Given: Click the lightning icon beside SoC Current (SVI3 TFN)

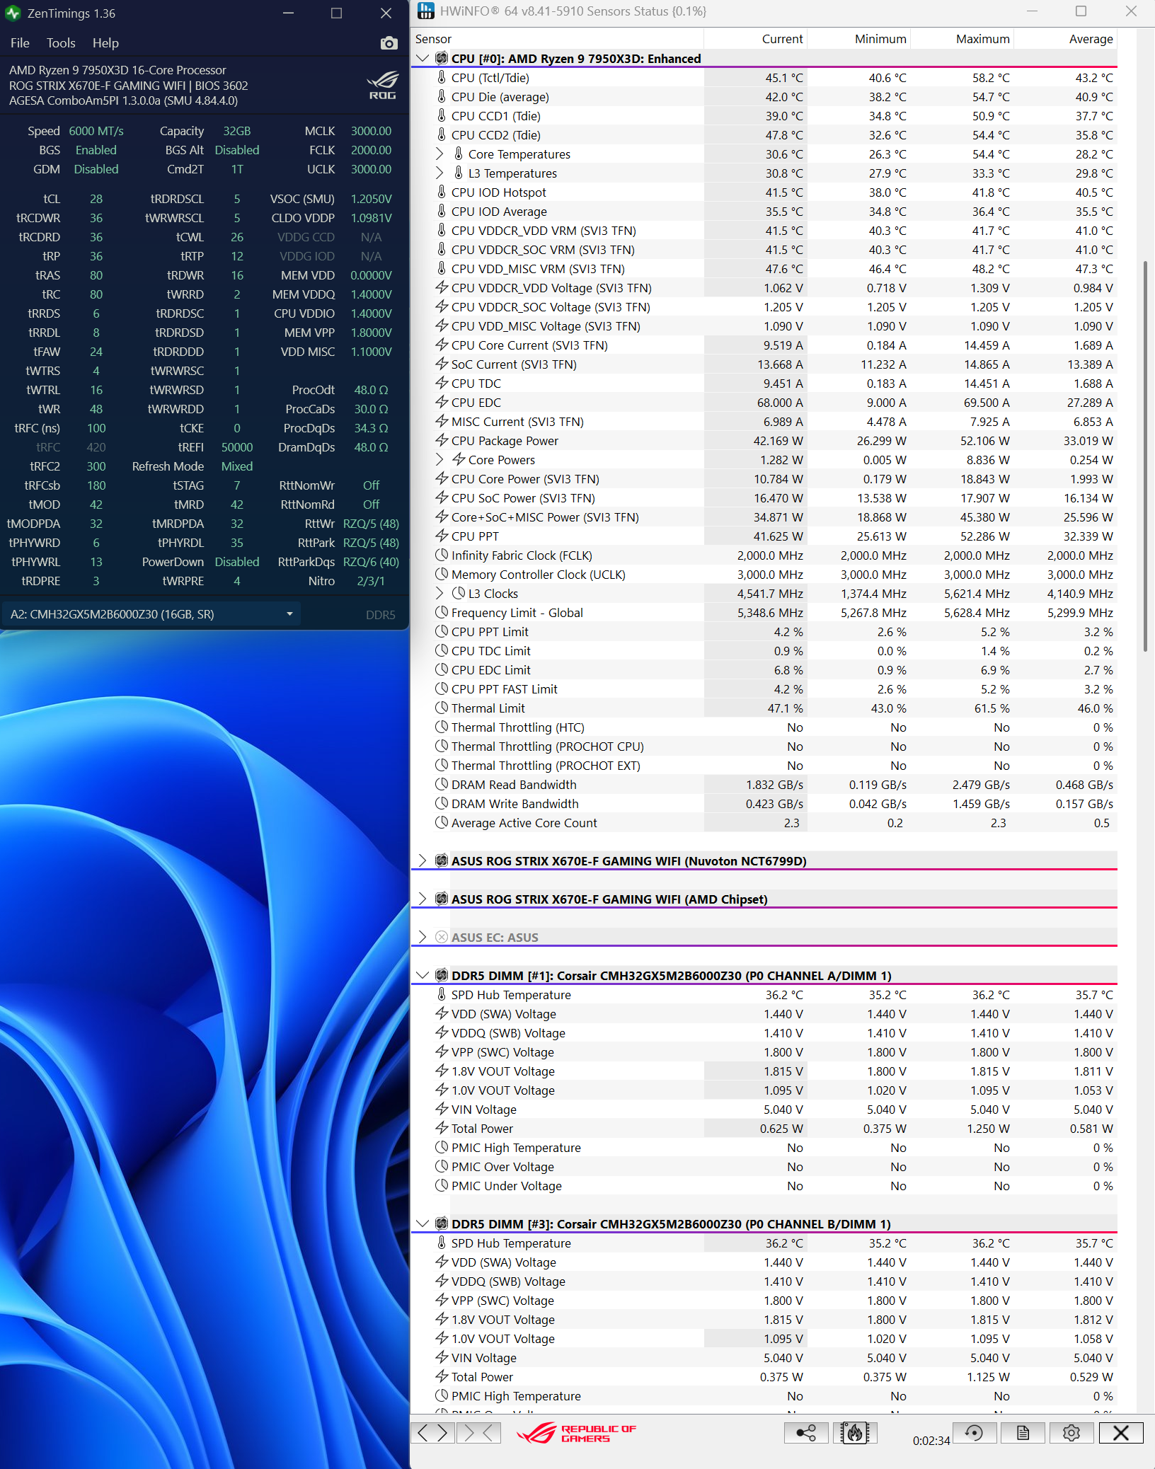Looking at the screenshot, I should 442,364.
